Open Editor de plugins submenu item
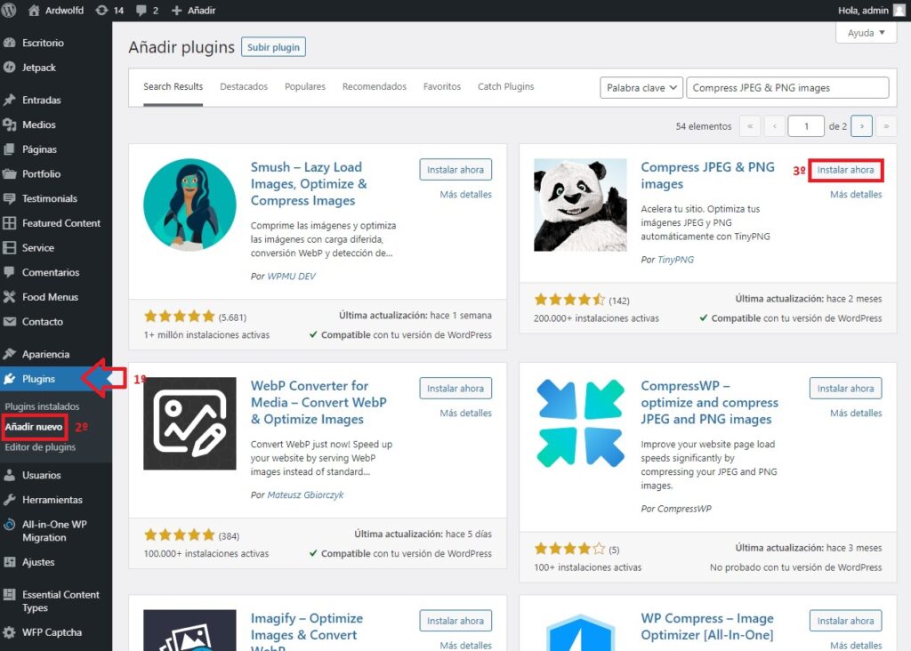This screenshot has width=911, height=651. [40, 447]
